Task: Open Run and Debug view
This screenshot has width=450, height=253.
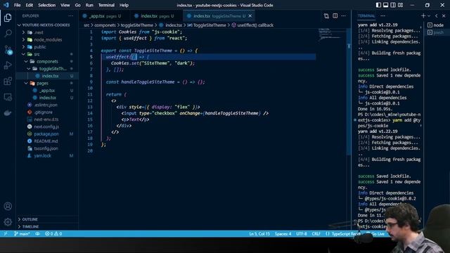Action: click(x=8, y=65)
